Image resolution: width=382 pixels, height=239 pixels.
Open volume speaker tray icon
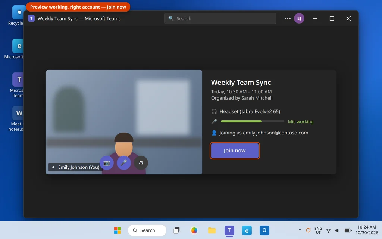(337, 230)
